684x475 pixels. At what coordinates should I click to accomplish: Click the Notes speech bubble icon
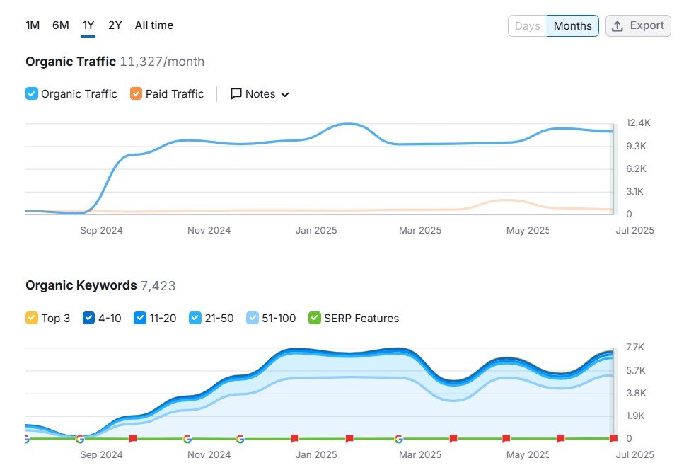(x=236, y=94)
